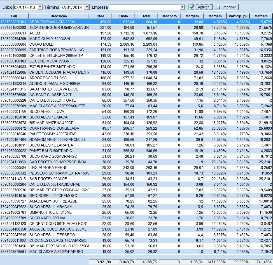Image resolution: width=273 pixels, height=265 pixels.
Task: Sort by the Total column header
Action: pyautogui.click(x=146, y=16)
